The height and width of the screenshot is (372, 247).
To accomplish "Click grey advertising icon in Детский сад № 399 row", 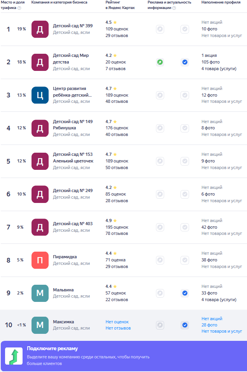I will (160, 29).
